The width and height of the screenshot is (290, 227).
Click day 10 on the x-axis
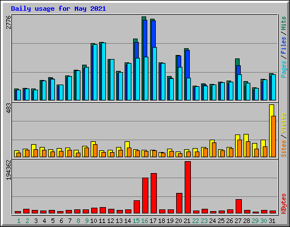tap(93, 221)
